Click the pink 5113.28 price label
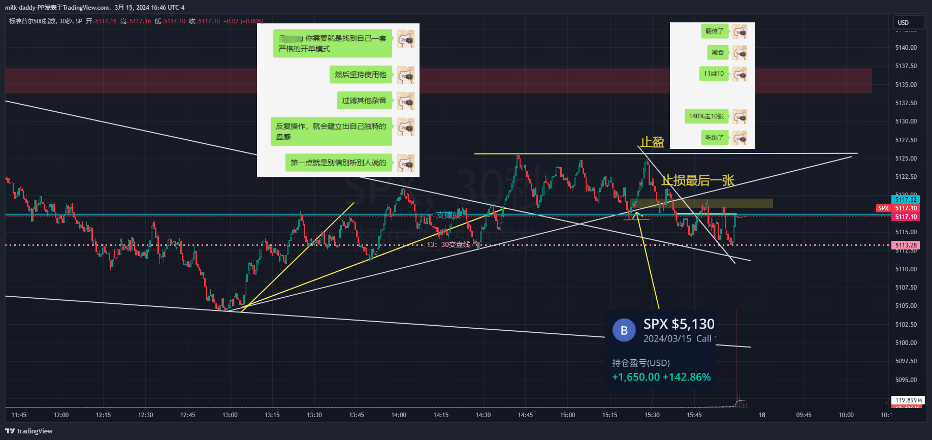932x440 pixels. pyautogui.click(x=906, y=245)
